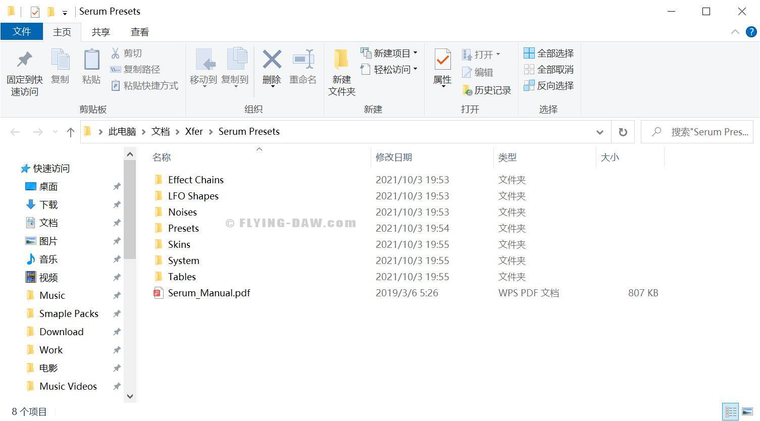Click the Properties icon in title bar

(35, 11)
